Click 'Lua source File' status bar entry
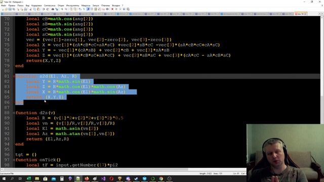This screenshot has width=324, height=182. tap(7, 174)
